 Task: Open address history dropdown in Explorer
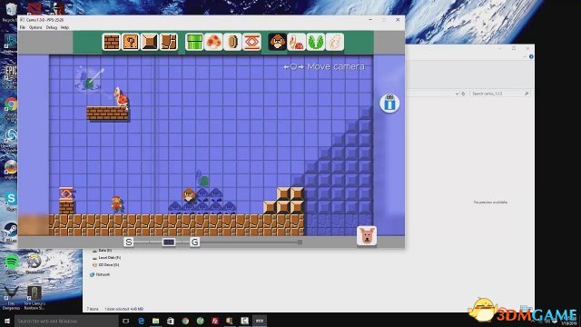coord(457,94)
